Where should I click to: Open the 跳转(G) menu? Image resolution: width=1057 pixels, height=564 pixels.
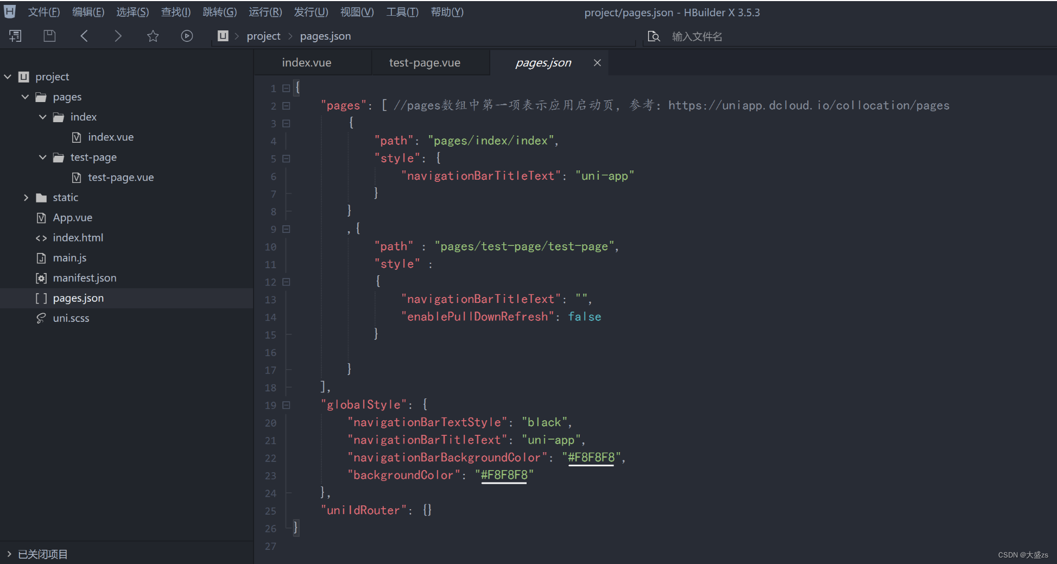(220, 12)
